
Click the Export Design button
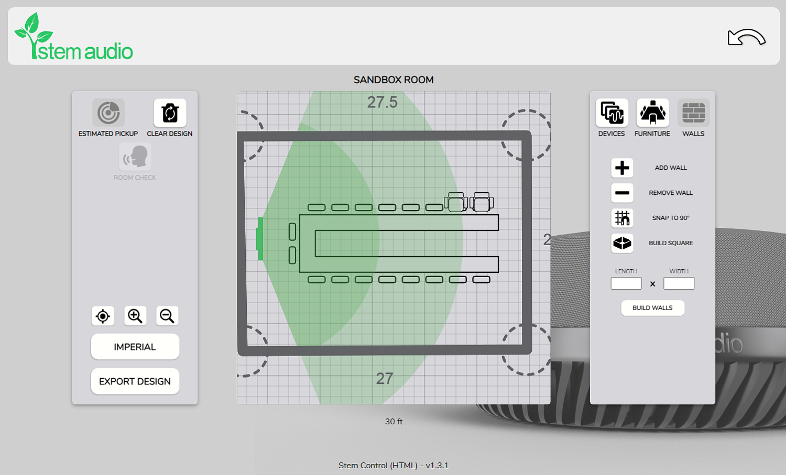point(135,381)
